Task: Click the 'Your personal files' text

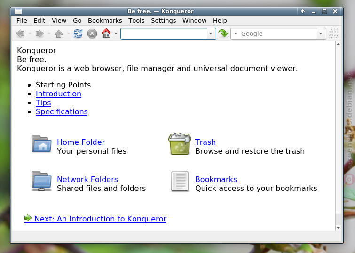Action: [x=92, y=151]
